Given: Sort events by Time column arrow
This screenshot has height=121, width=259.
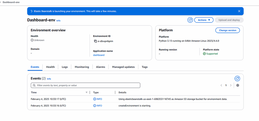Looking at the screenshot, I should click(87, 92).
